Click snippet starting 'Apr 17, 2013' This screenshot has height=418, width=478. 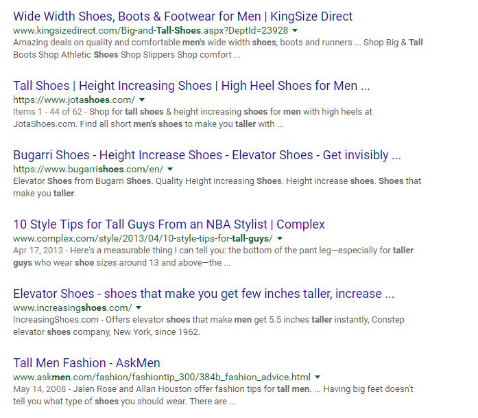tap(213, 256)
